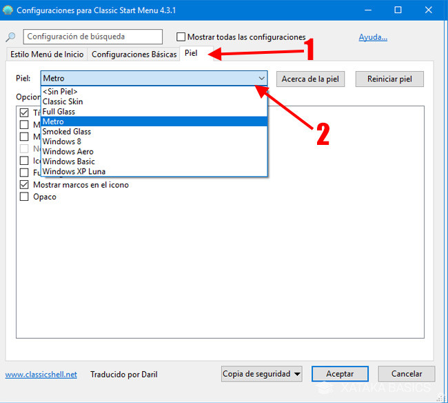Click Acerca de la piel button
Viewport: 448px width, 403px height.
pyautogui.click(x=310, y=79)
